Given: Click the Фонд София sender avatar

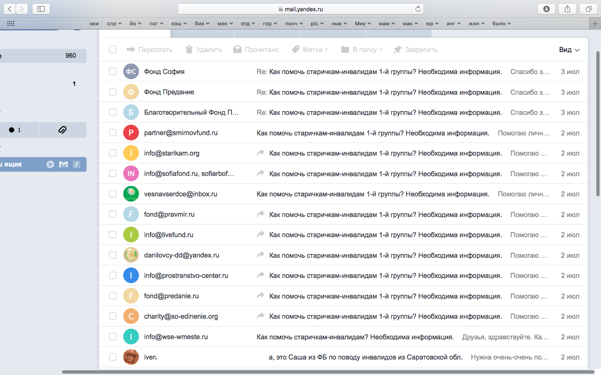Looking at the screenshot, I should coord(131,72).
